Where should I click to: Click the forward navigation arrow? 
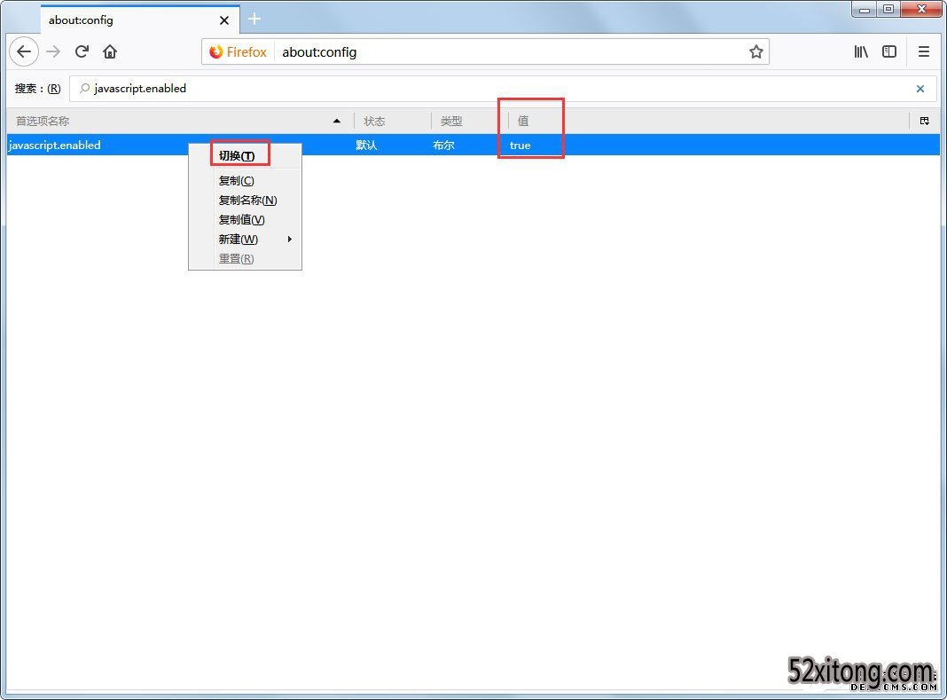(x=53, y=52)
